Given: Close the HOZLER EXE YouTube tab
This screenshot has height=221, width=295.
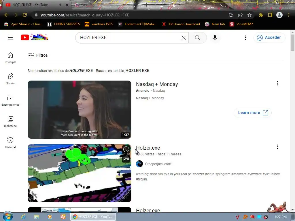Looking at the screenshot, I should pyautogui.click(x=67, y=5).
